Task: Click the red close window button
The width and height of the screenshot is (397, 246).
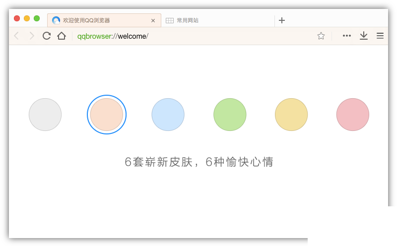Action: (17, 18)
